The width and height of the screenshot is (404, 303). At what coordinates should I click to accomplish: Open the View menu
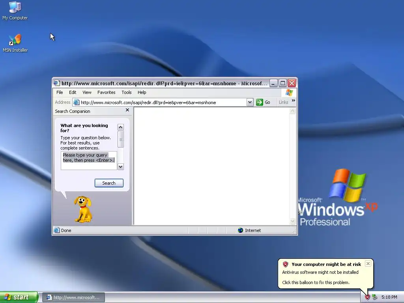tap(87, 92)
